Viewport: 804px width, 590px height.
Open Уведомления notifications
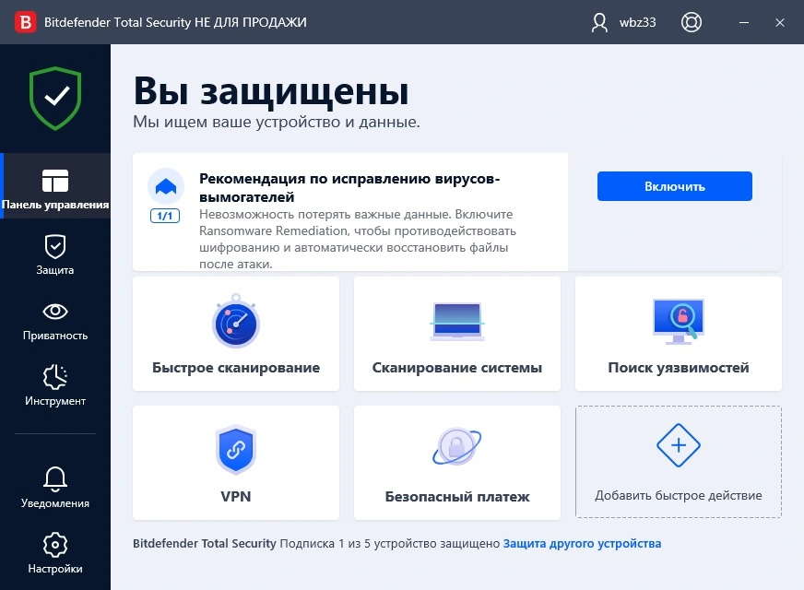(55, 488)
